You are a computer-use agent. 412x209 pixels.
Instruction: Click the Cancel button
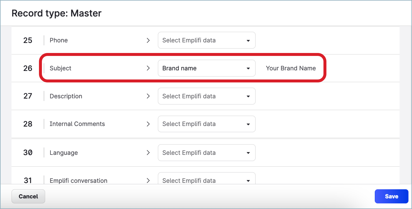click(28, 196)
